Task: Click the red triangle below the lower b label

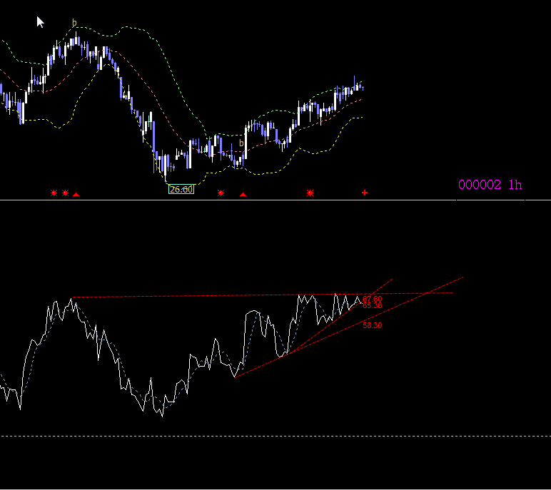Action: tap(243, 194)
